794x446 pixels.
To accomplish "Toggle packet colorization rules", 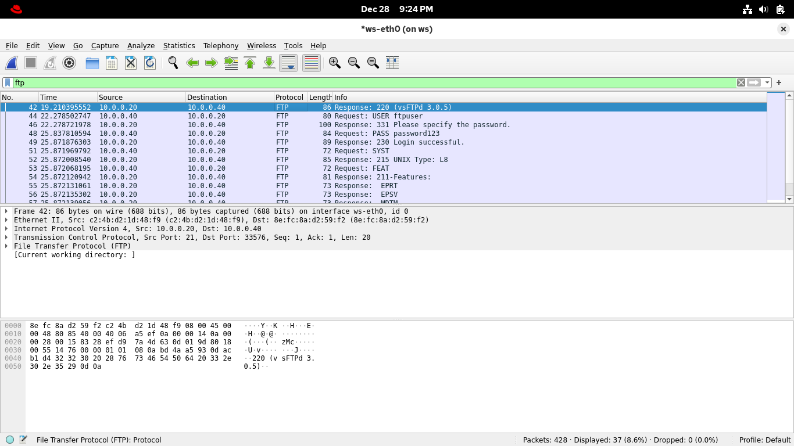I will pos(312,63).
